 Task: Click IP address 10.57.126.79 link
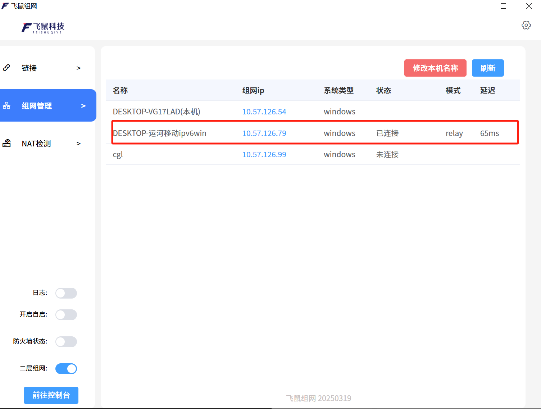click(x=264, y=133)
